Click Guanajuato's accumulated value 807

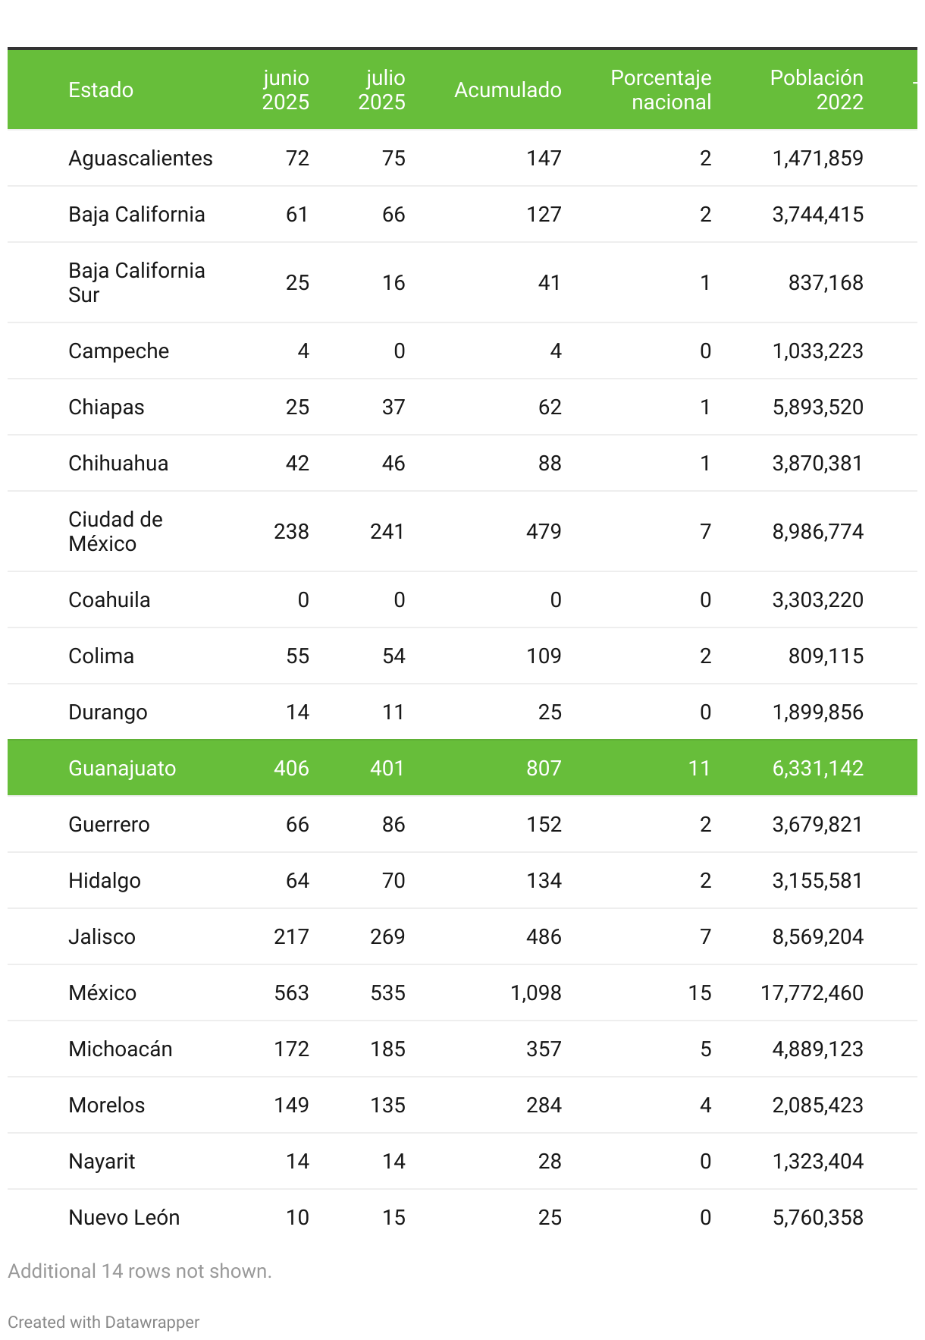pyautogui.click(x=544, y=769)
